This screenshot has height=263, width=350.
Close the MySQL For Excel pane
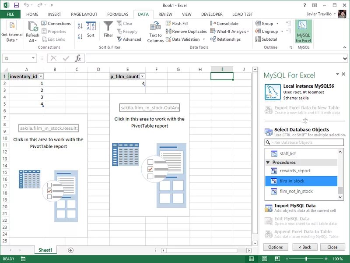(x=343, y=74)
